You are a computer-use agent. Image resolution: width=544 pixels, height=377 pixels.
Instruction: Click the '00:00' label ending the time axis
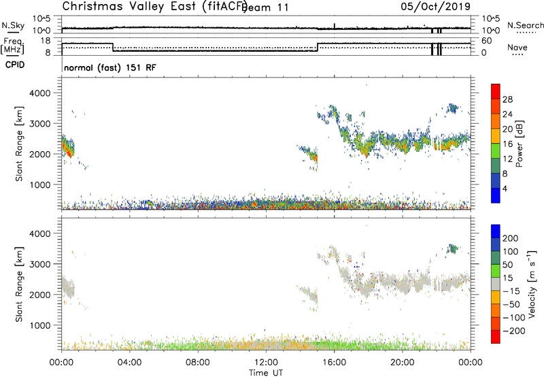pos(471,363)
